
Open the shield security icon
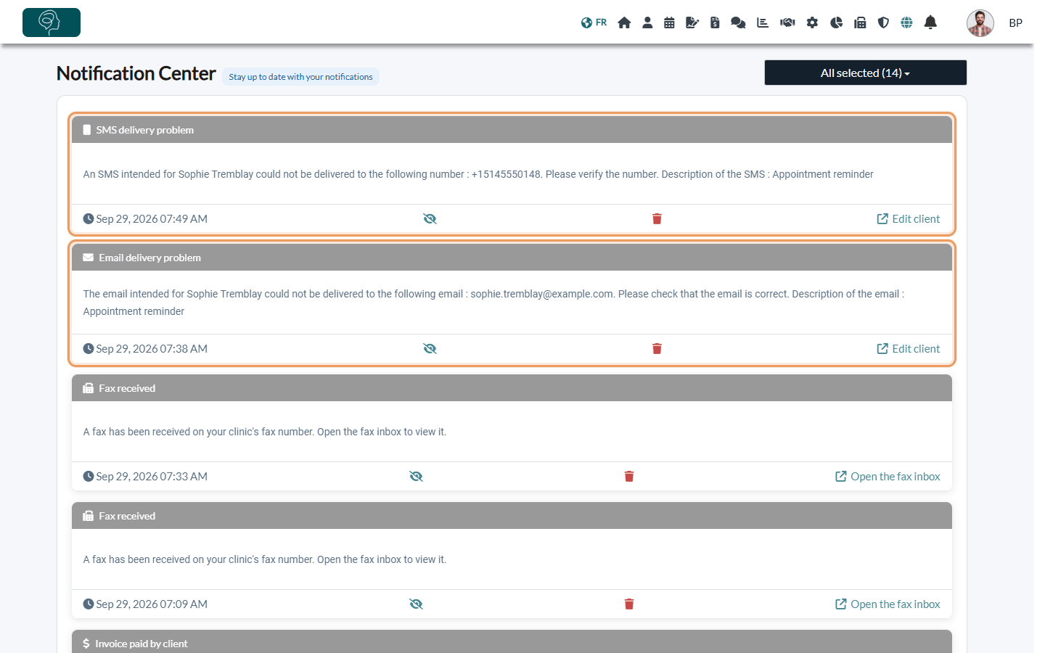(x=883, y=22)
